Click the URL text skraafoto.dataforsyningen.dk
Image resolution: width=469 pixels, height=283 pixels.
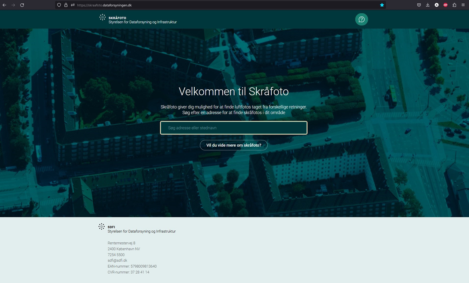pos(104,5)
